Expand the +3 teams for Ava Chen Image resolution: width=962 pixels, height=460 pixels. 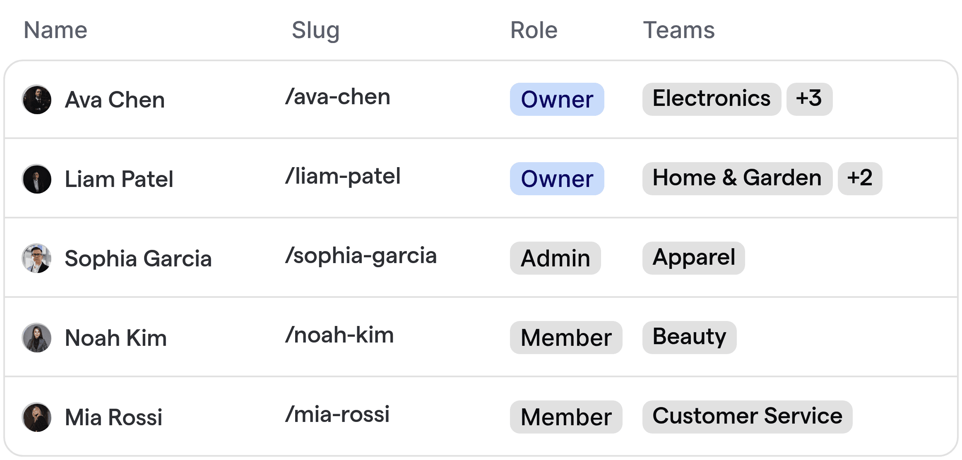pos(809,99)
